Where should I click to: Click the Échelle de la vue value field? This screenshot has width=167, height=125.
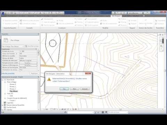(28, 51)
